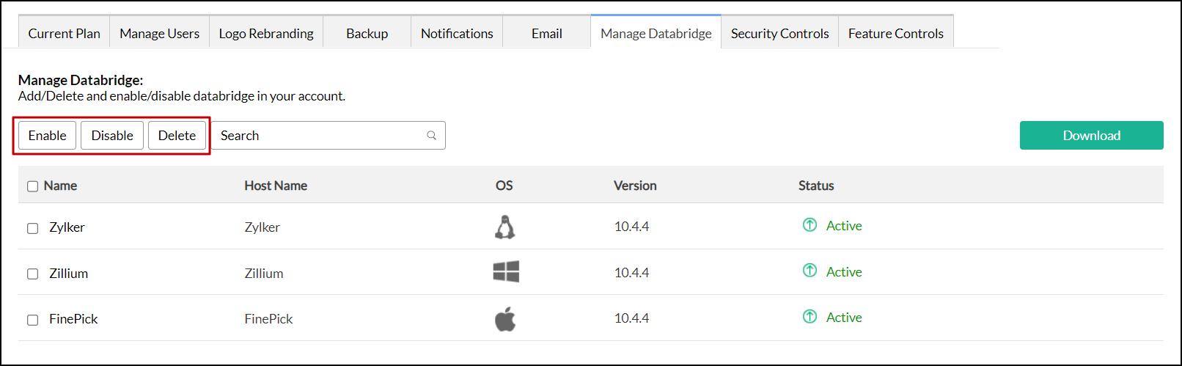The width and height of the screenshot is (1182, 366).
Task: Tick the Zylker row checkbox
Action: click(x=32, y=228)
